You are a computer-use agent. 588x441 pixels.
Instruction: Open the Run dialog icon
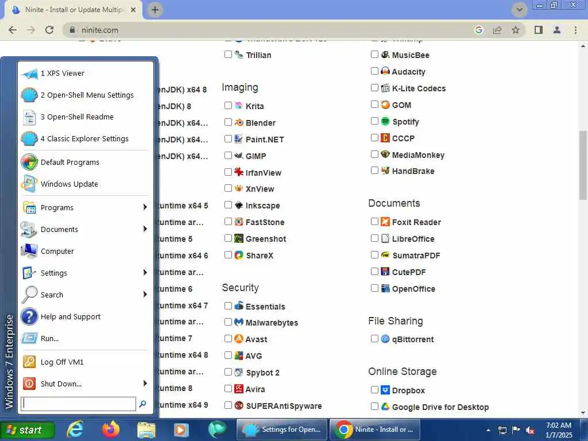click(29, 339)
